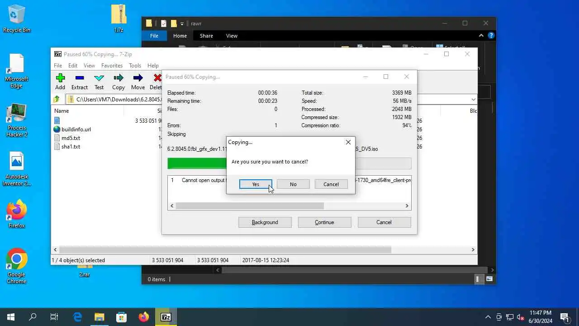The image size is (579, 326).
Task: Click Edge icon in the taskbar
Action: [x=77, y=317]
